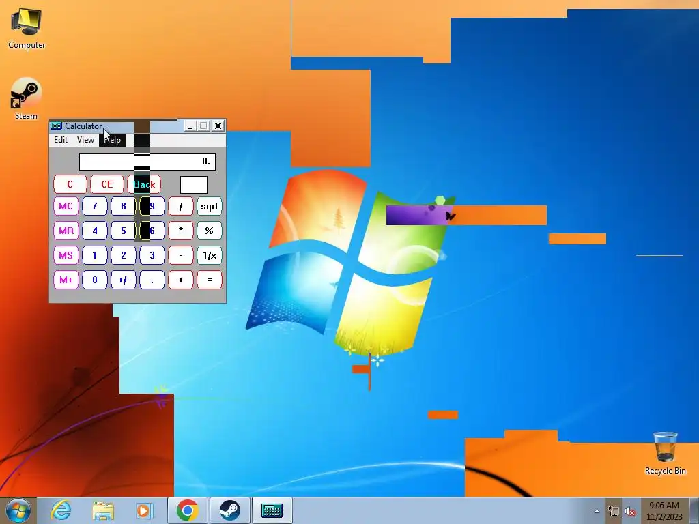Close the Calculator window

click(218, 126)
